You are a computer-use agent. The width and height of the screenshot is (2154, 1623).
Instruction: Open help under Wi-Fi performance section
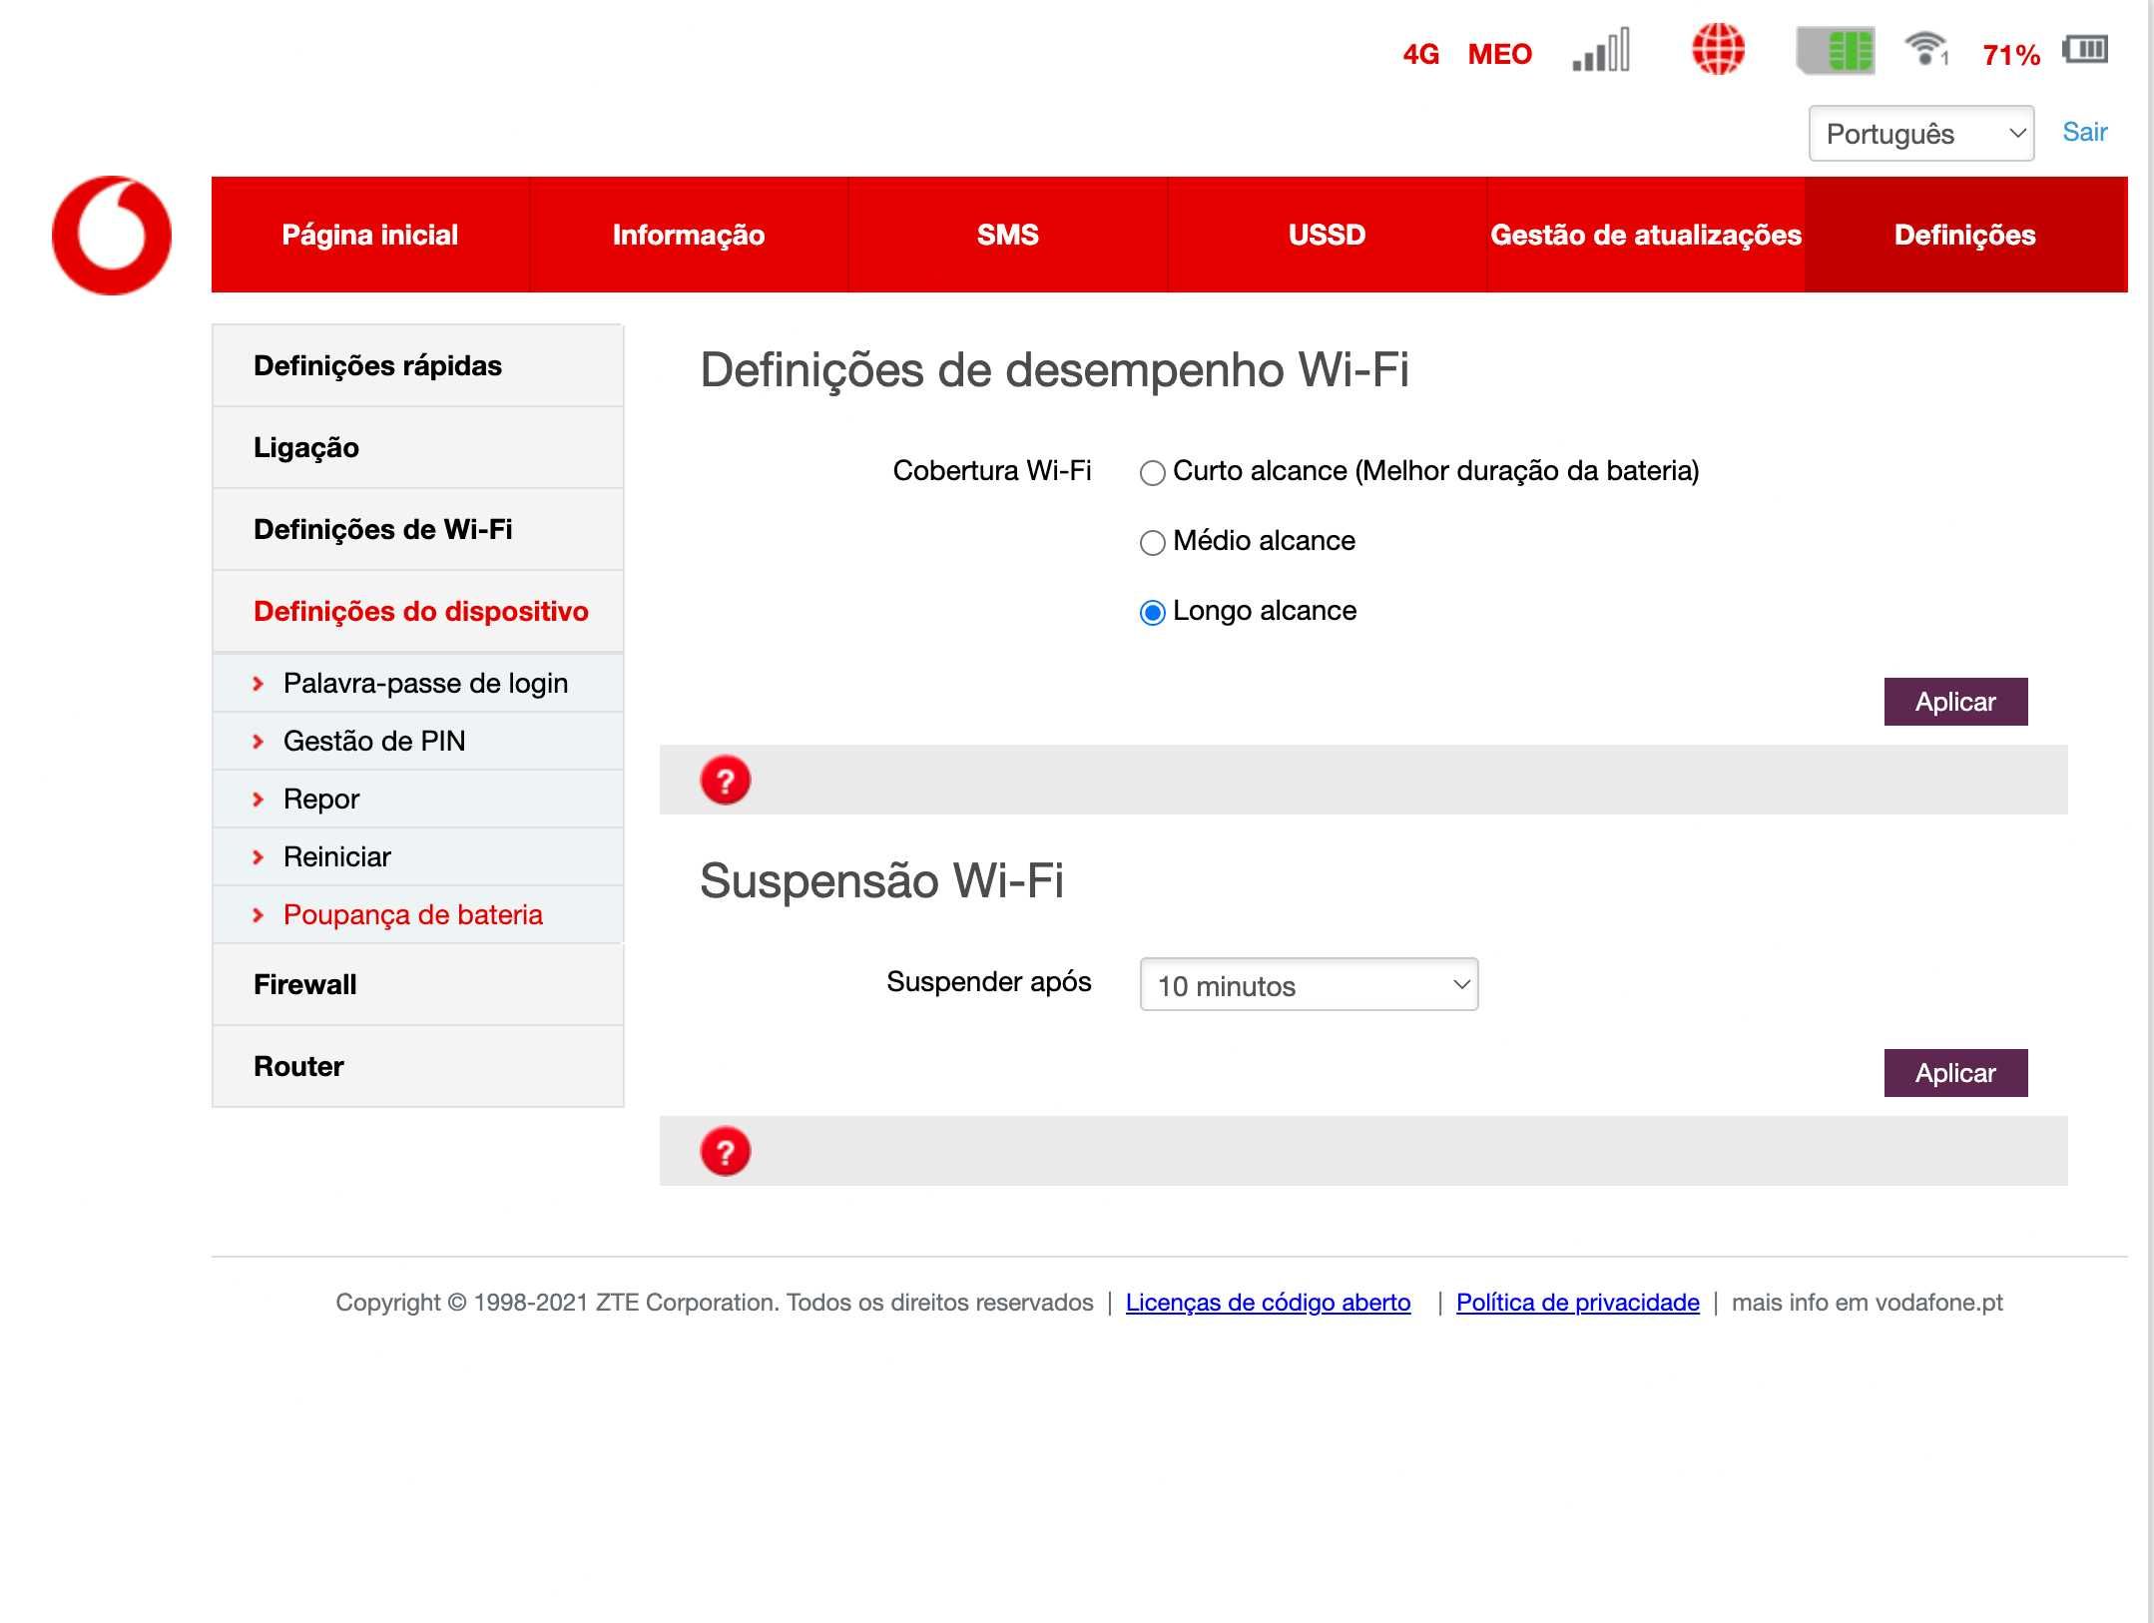tap(726, 780)
